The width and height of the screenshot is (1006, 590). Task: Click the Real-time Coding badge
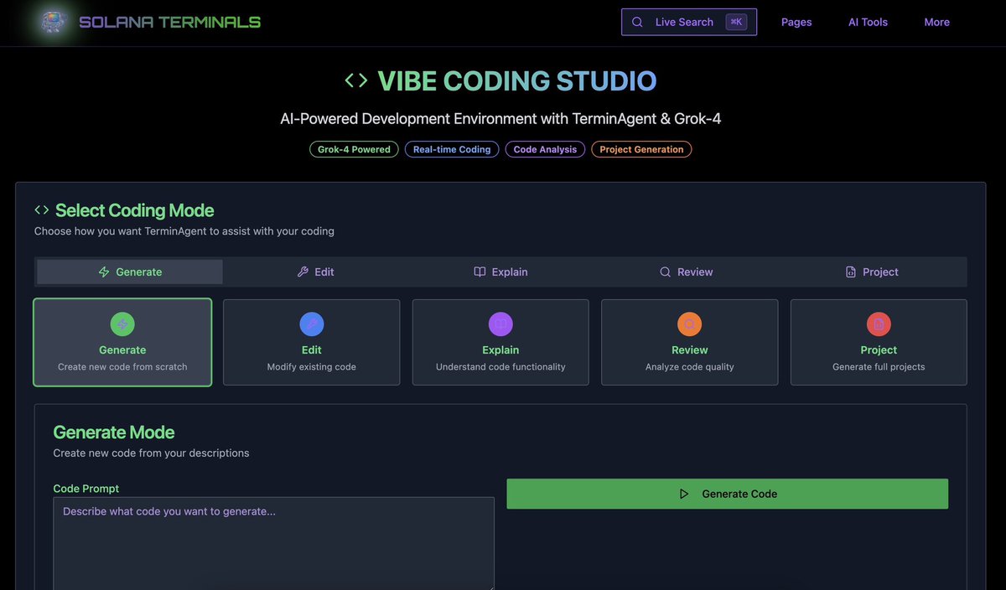click(x=452, y=149)
